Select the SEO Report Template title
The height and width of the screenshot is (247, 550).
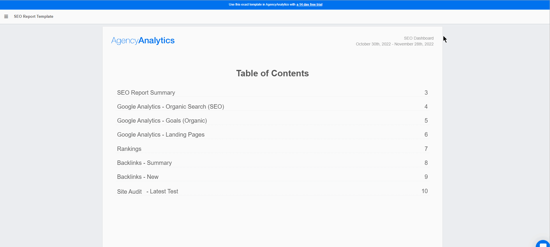click(x=34, y=17)
